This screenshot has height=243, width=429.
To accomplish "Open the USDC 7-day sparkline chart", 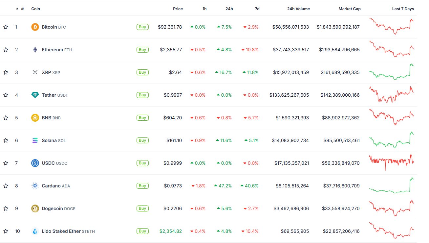I will pyautogui.click(x=391, y=162).
